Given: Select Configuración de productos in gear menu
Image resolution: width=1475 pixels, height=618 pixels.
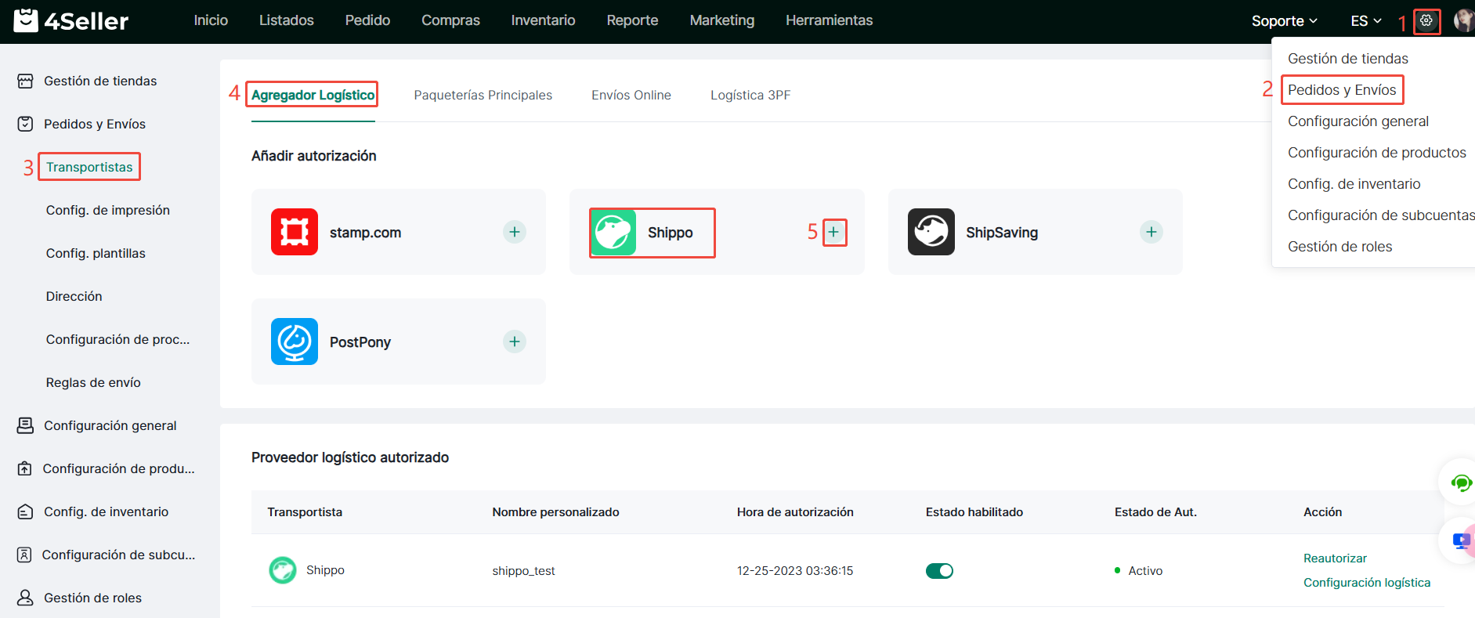Looking at the screenshot, I should tap(1376, 153).
